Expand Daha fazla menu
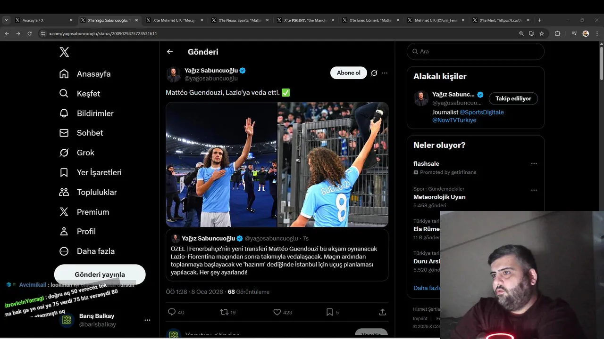The width and height of the screenshot is (604, 339). pyautogui.click(x=87, y=251)
